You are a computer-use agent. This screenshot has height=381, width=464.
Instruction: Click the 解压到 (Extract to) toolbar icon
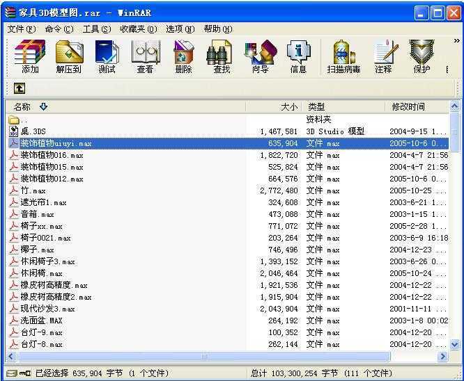[69, 56]
